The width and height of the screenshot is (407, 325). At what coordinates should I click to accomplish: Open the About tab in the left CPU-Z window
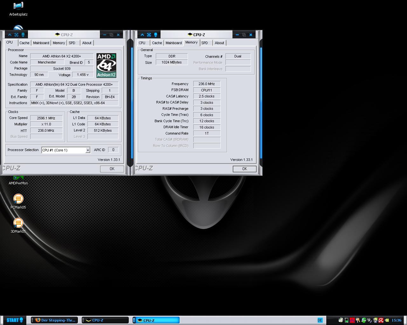pos(87,43)
